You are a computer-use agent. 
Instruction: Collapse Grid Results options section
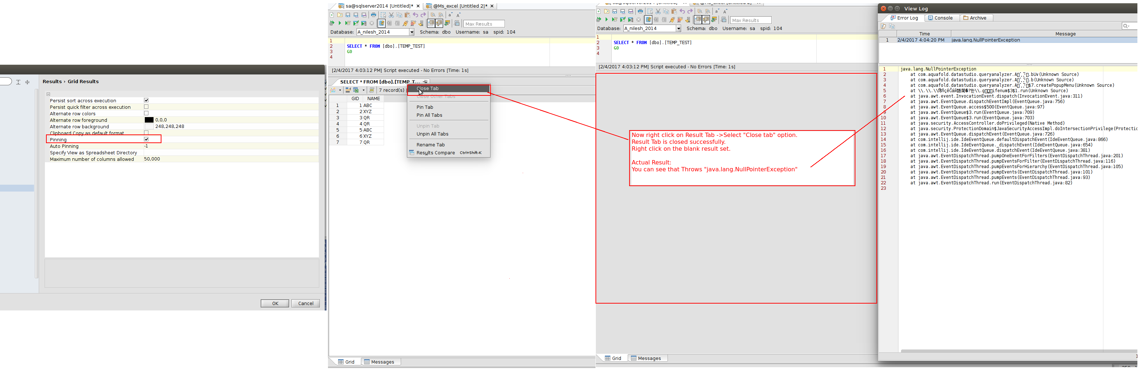click(x=49, y=94)
